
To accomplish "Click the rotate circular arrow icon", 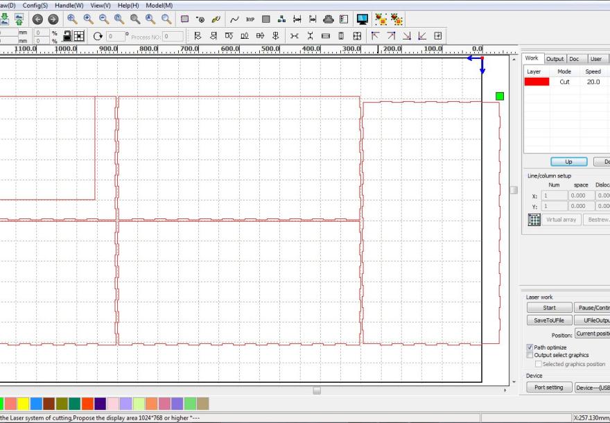I will [x=98, y=36].
